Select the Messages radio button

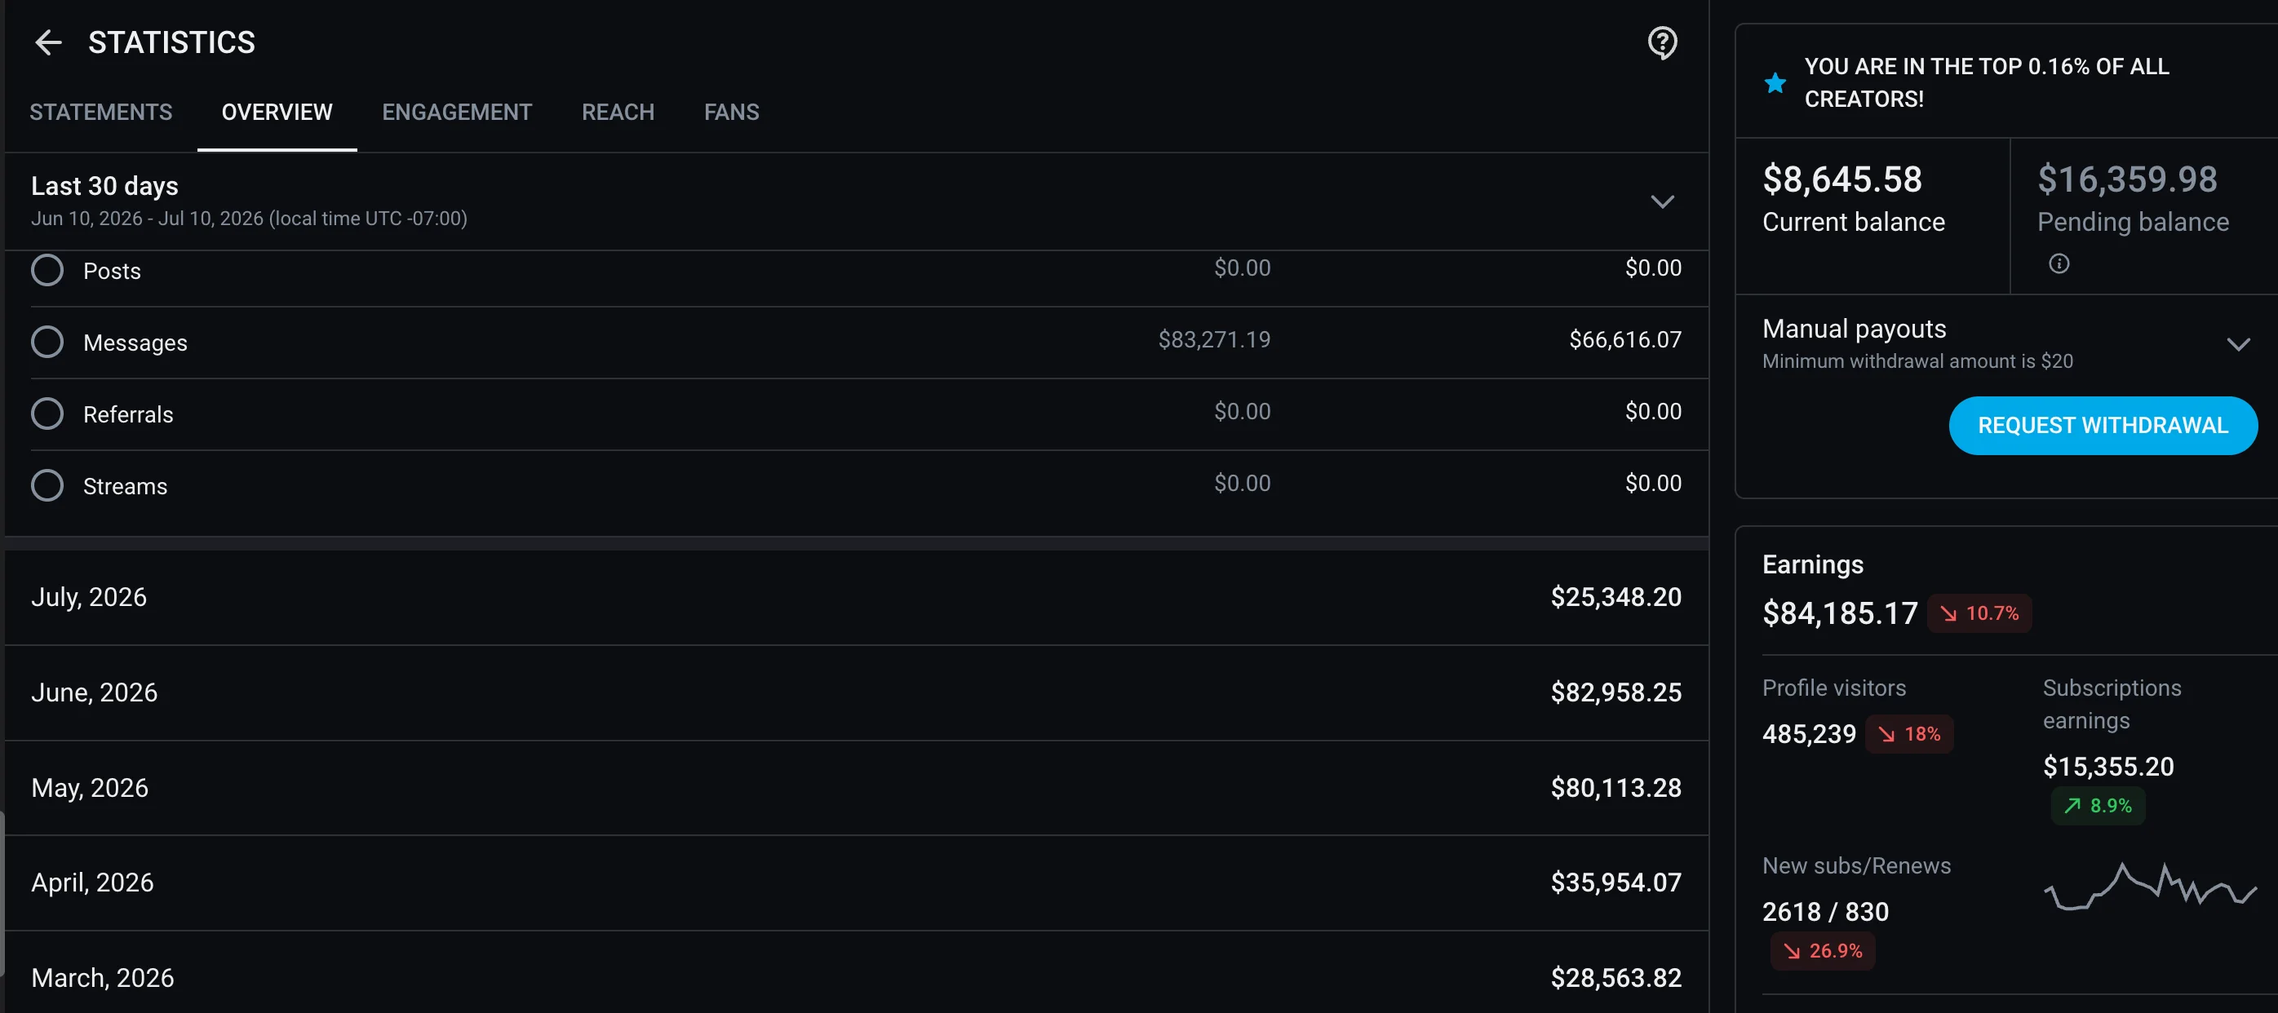click(47, 342)
